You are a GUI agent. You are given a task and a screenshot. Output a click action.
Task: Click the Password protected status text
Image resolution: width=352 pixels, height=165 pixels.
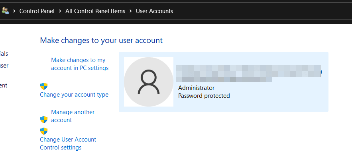(x=204, y=96)
